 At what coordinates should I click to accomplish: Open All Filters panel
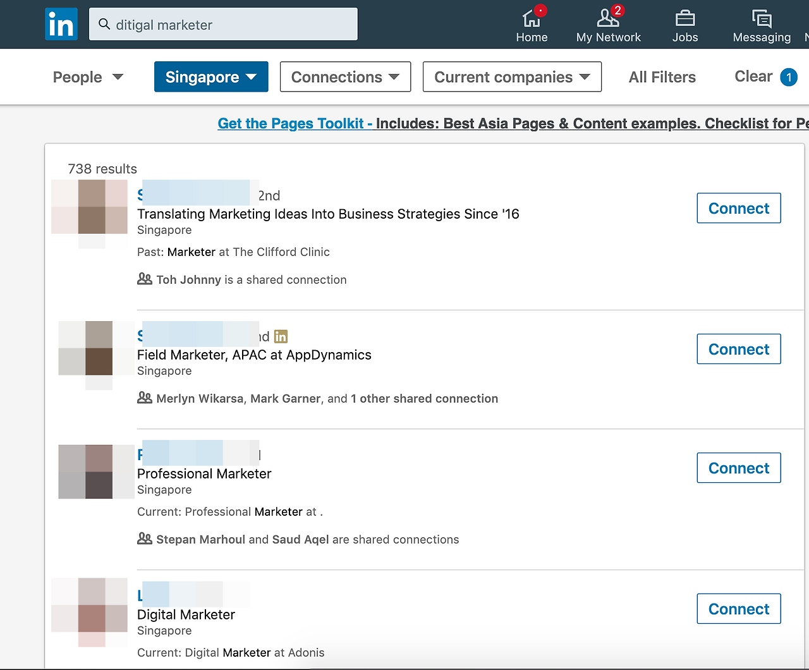tap(662, 77)
